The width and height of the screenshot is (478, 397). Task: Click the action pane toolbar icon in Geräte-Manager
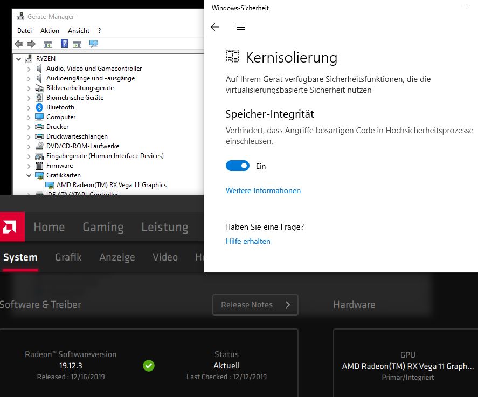(77, 44)
